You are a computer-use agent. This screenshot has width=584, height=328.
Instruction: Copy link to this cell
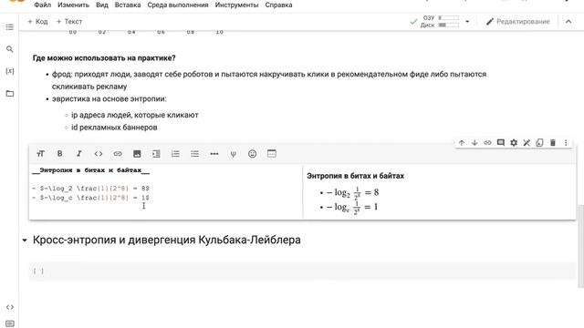coord(487,142)
